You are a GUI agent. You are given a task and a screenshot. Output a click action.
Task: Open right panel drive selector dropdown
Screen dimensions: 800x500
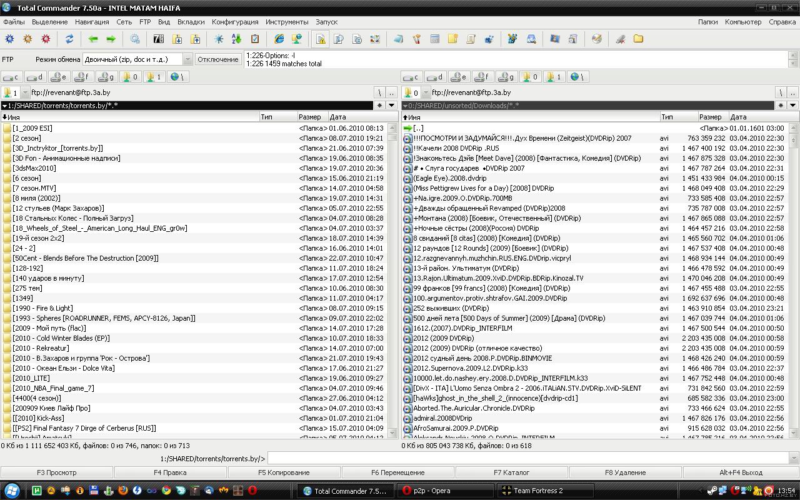pos(426,92)
